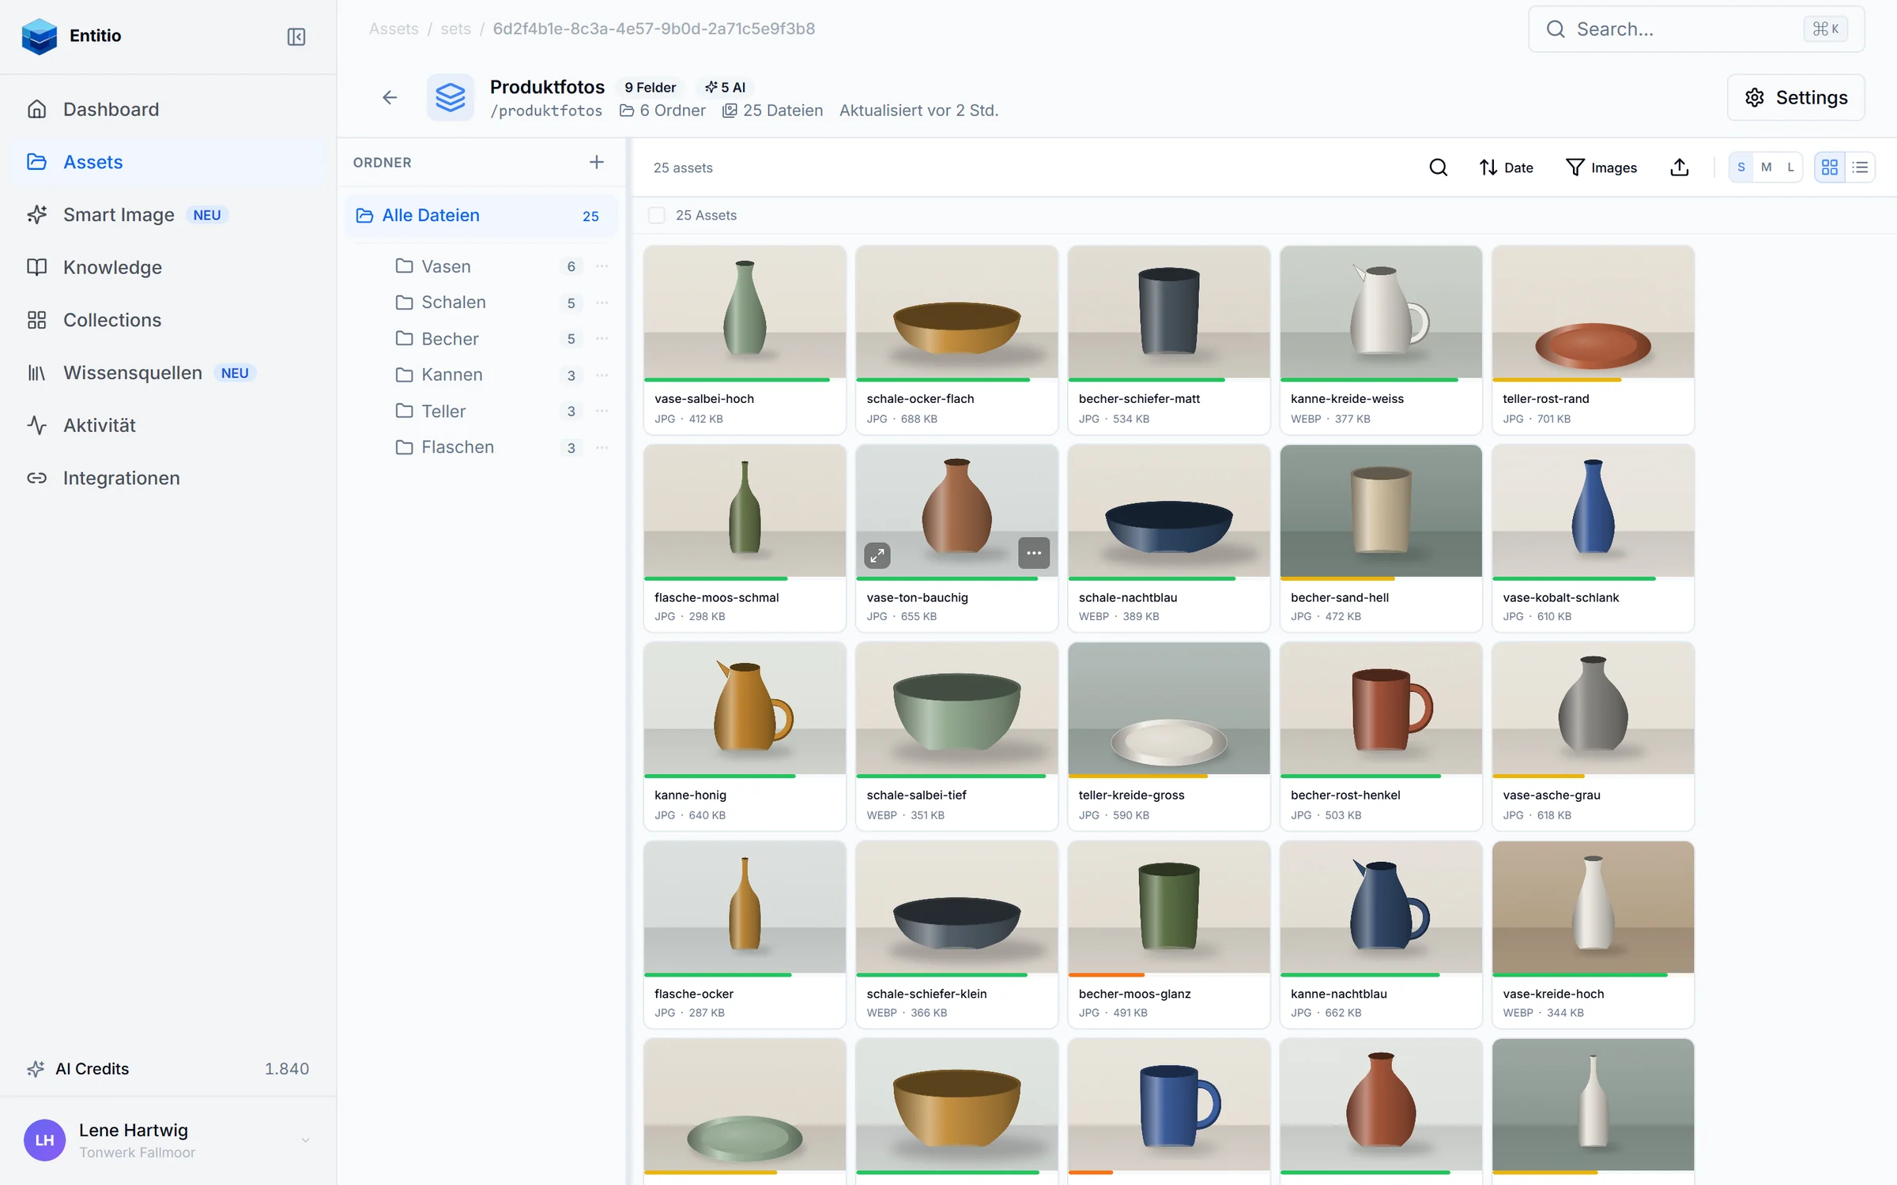Open options menu for Vasen folder
The height and width of the screenshot is (1185, 1897).
[x=602, y=266]
